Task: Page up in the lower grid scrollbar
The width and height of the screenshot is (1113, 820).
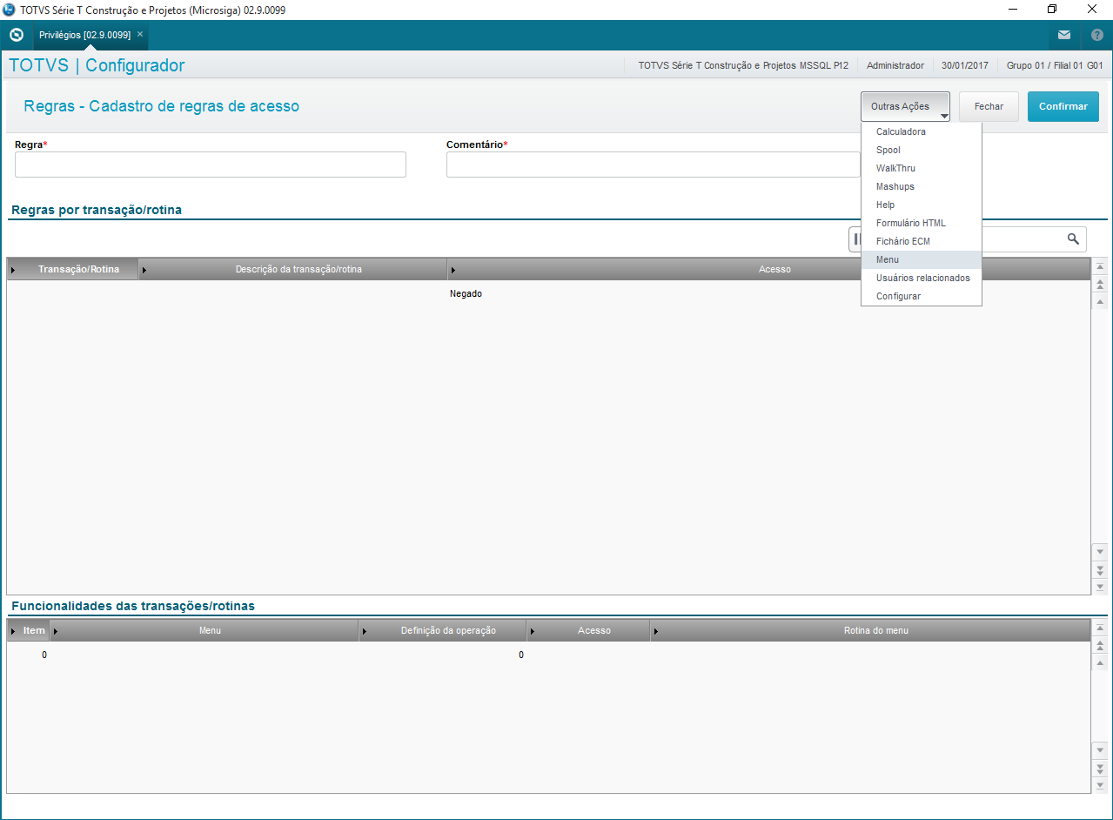Action: coord(1100,645)
